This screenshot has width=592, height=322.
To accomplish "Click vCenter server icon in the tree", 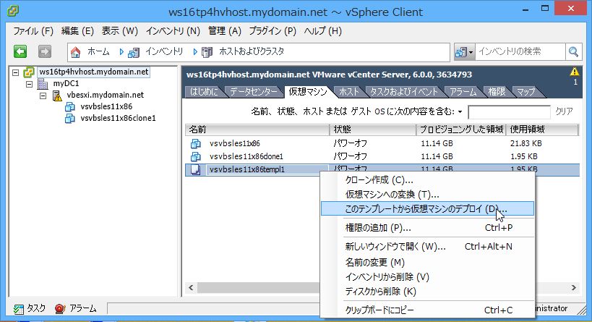I will [x=29, y=72].
